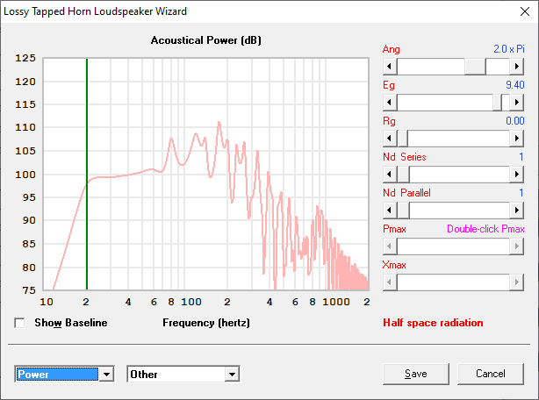Close the Loudspeaker Wizard window
Screen dimensions: 539x400
(x=525, y=11)
